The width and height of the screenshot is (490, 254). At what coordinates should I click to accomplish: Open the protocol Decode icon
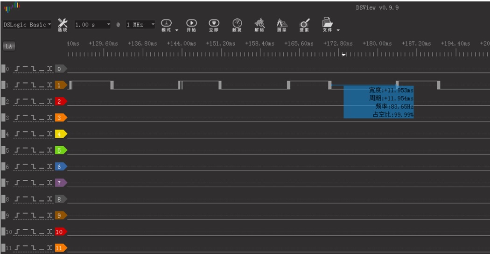coord(259,24)
